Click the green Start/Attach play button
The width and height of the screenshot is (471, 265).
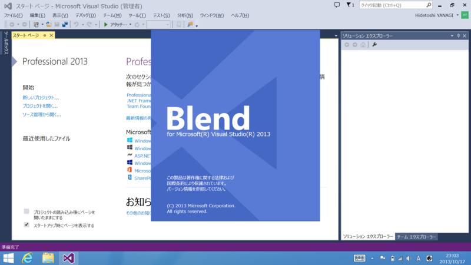click(106, 25)
